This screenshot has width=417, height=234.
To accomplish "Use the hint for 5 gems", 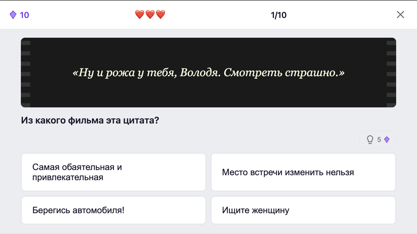I will click(x=377, y=140).
